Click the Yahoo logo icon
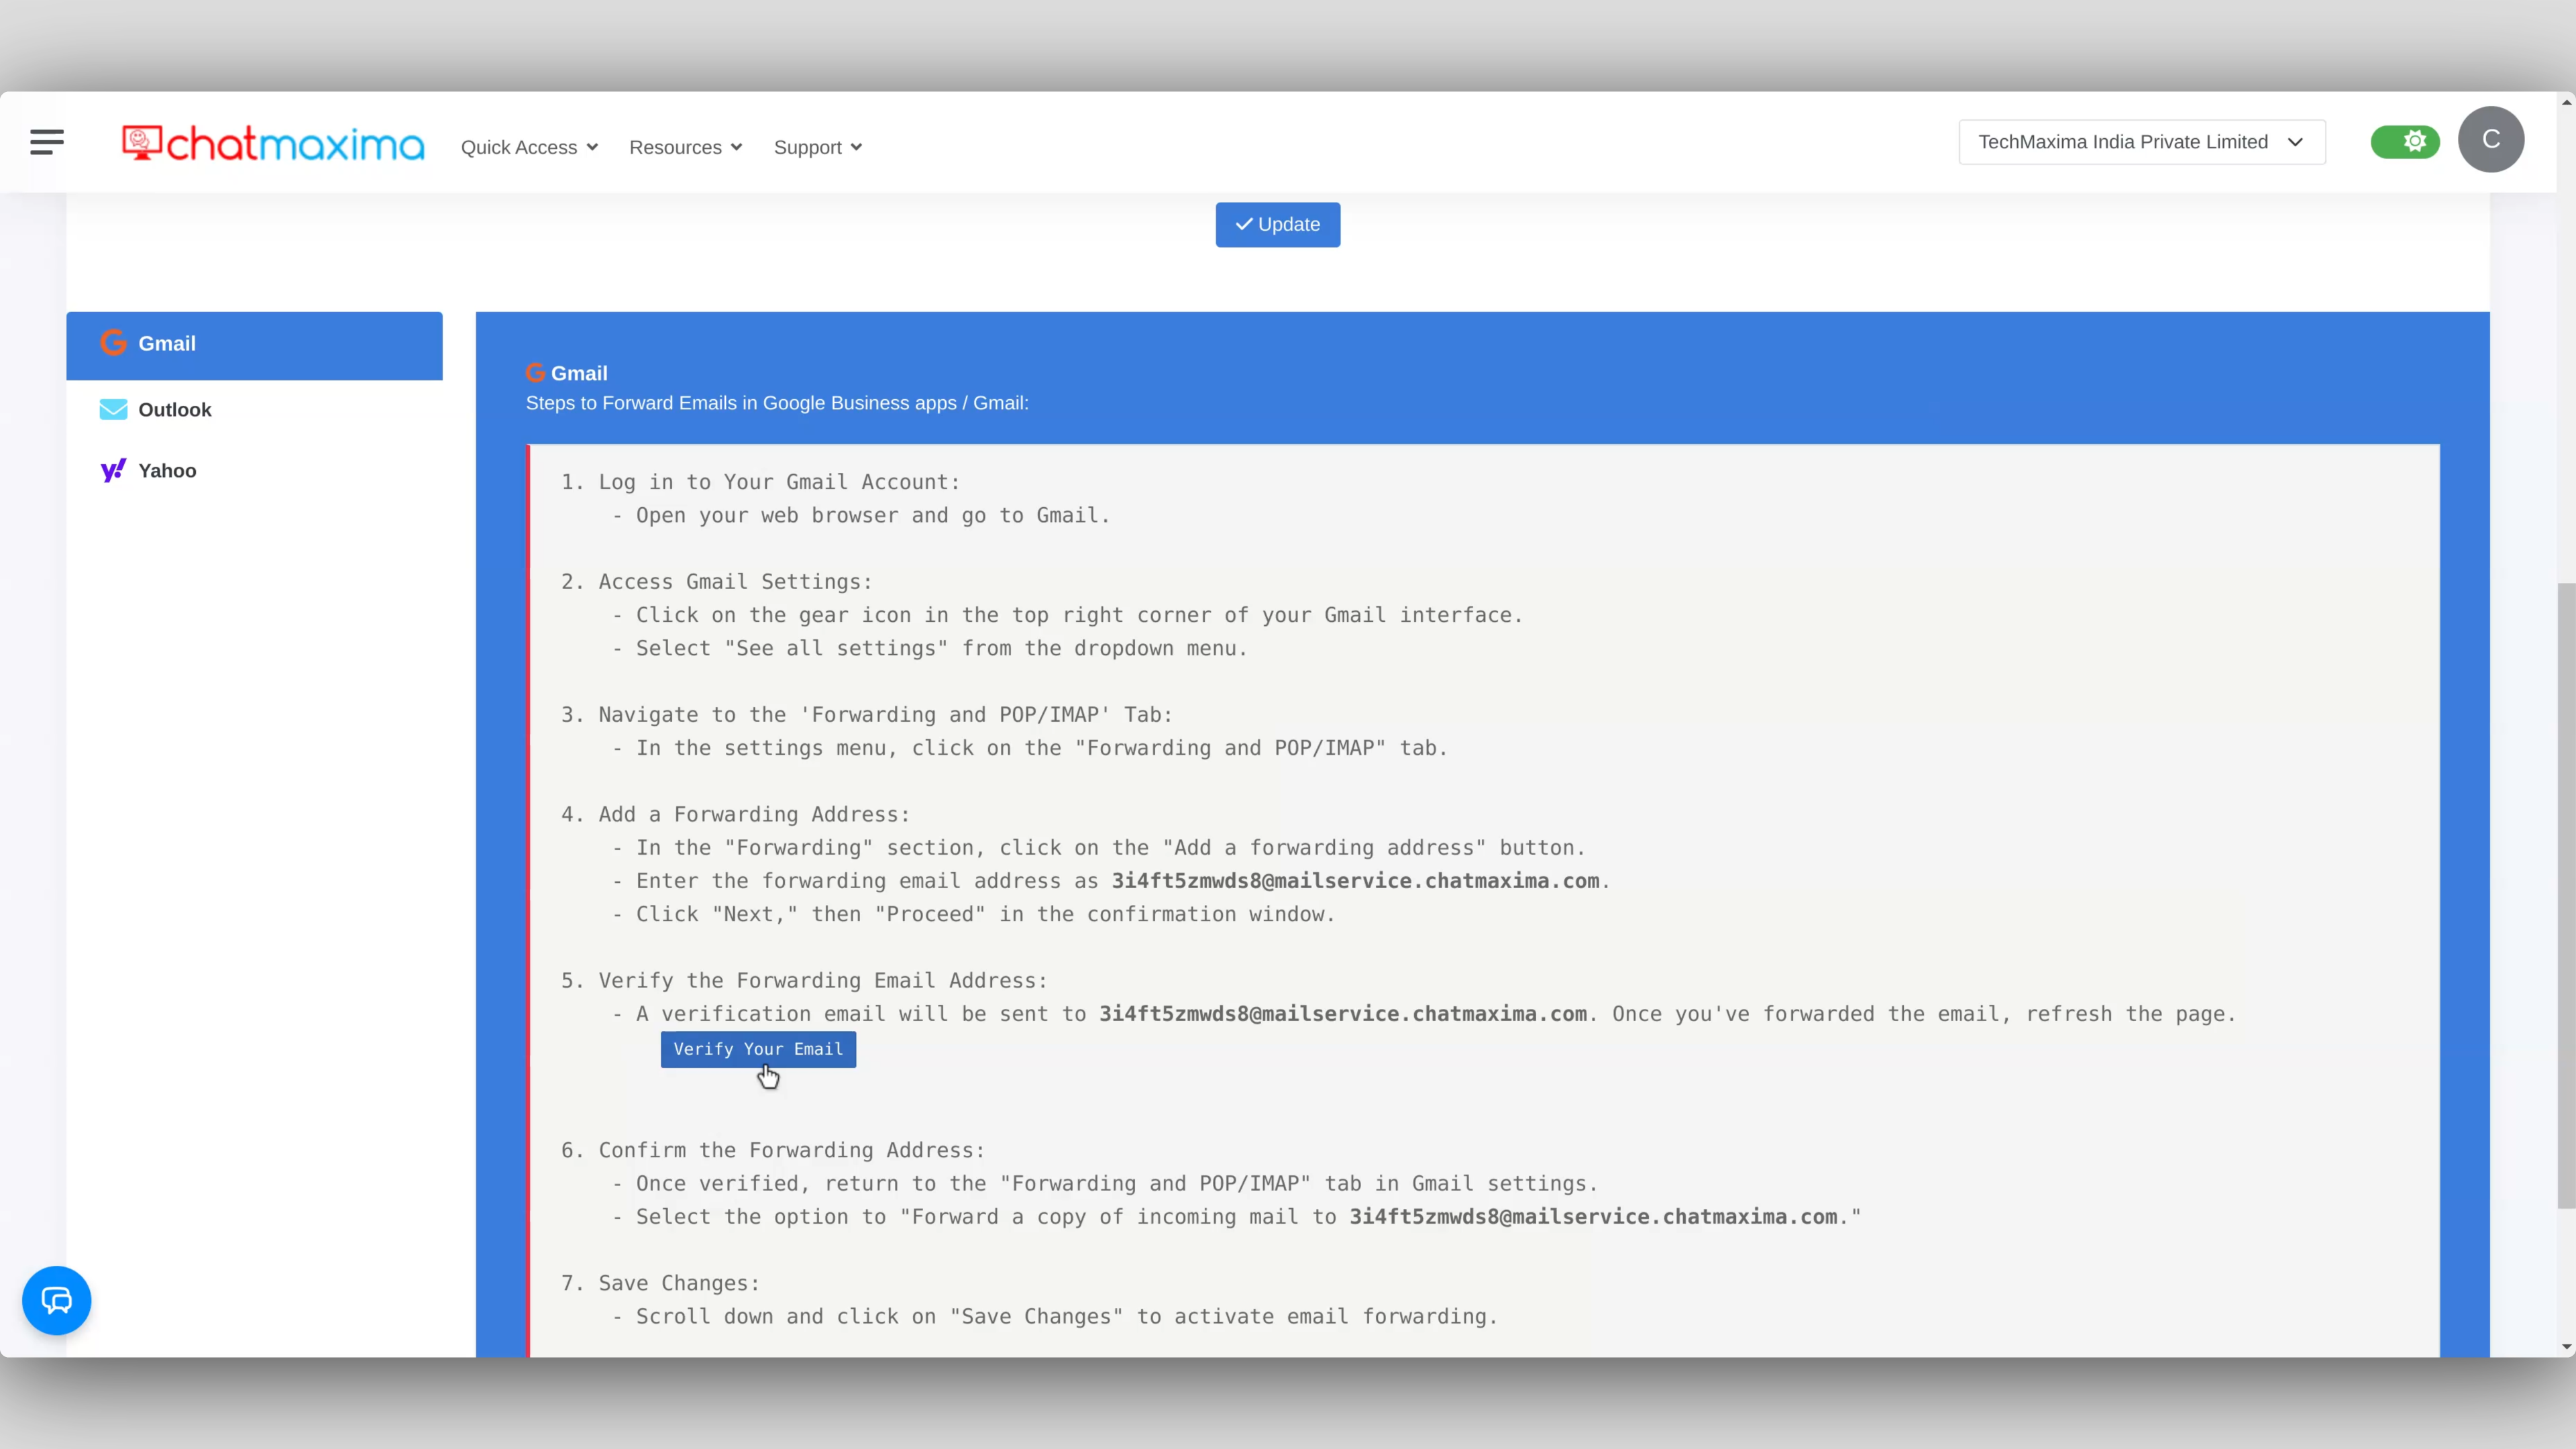Viewport: 2576px width, 1449px height. (113, 471)
